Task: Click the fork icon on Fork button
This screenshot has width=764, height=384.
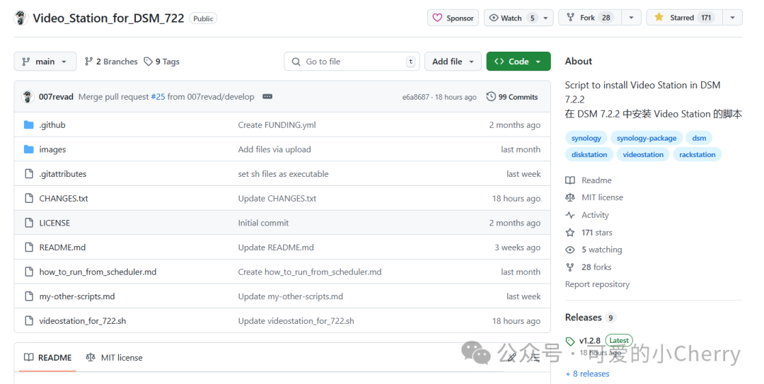Action: point(570,18)
